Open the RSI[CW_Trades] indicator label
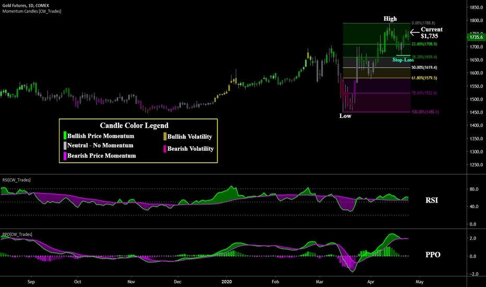 click(17, 180)
